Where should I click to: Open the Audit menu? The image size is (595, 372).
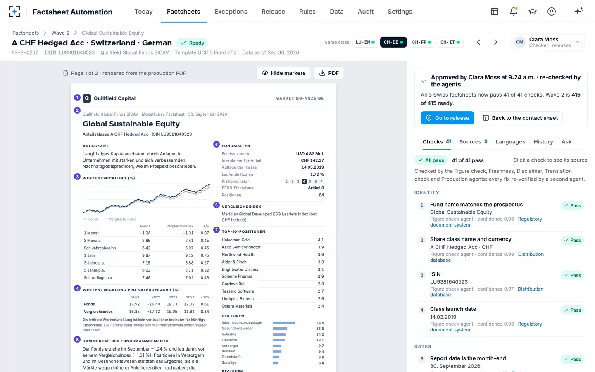tap(366, 12)
